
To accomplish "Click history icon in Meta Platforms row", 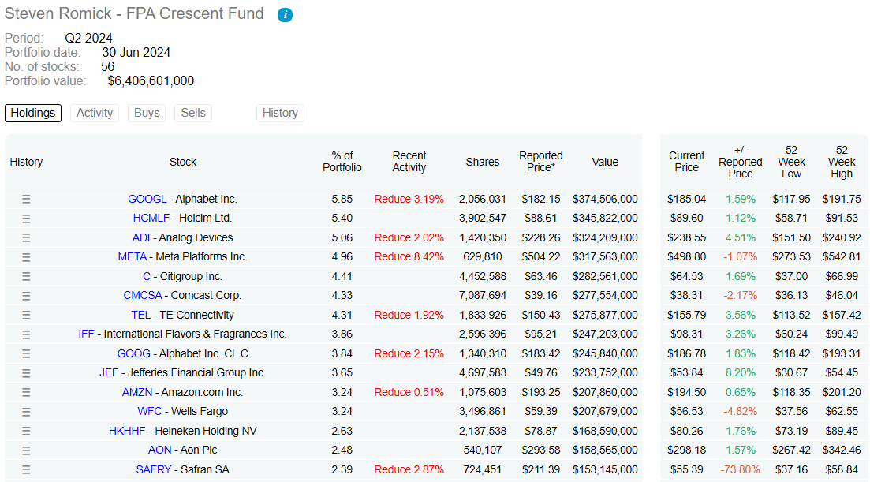I will click(x=26, y=257).
